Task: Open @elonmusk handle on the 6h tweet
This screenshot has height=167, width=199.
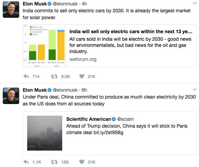Action: pos(65,90)
